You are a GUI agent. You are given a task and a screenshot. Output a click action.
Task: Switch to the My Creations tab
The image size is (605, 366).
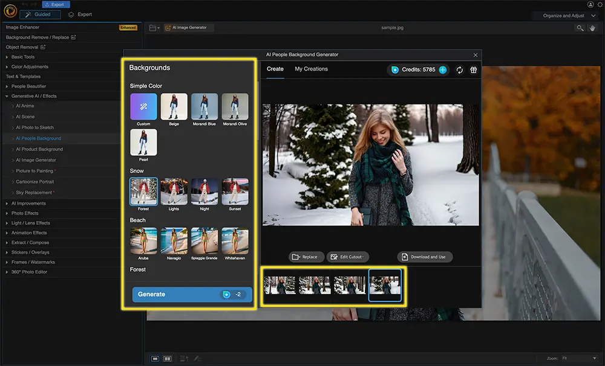tap(311, 69)
